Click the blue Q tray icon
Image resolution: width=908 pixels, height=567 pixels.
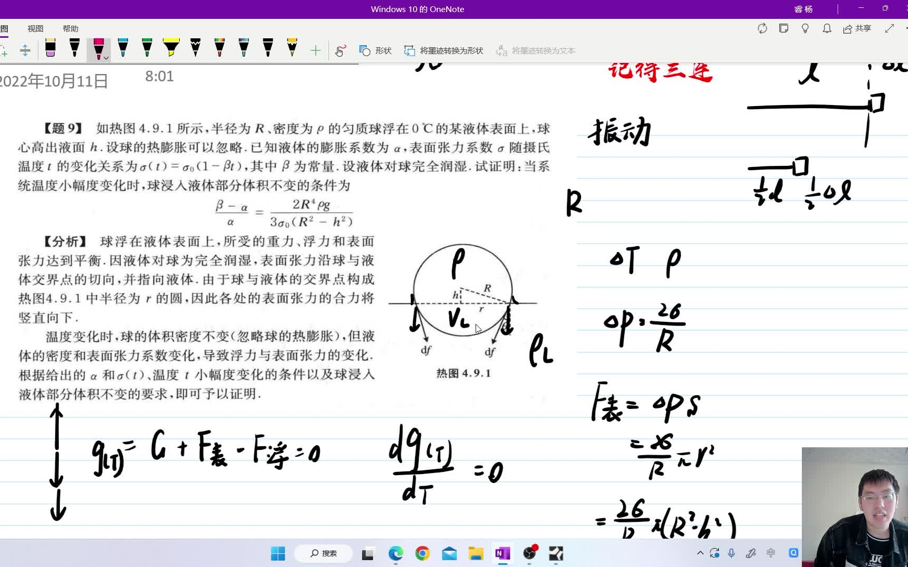(793, 553)
